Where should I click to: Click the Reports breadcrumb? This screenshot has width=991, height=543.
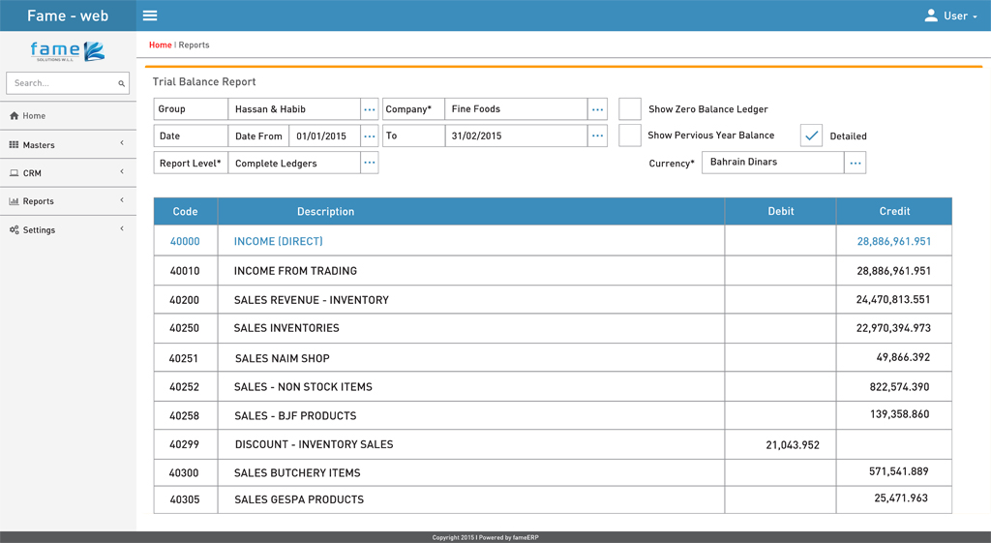[x=194, y=45]
